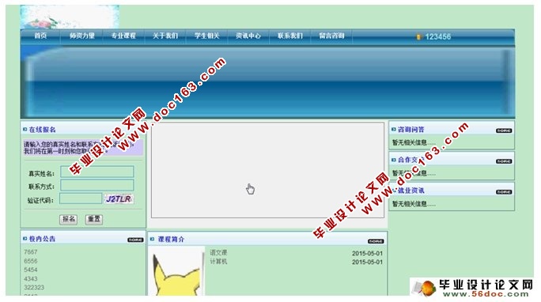541x302 pixels.
Task: Focus the 验证代码 input field
Action: (81, 198)
